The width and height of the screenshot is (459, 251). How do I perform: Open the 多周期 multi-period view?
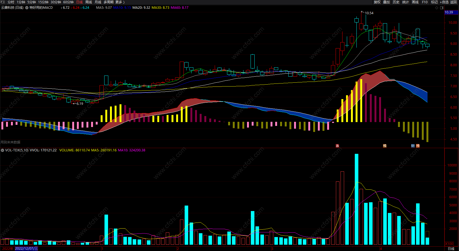pyautogui.click(x=109, y=2)
